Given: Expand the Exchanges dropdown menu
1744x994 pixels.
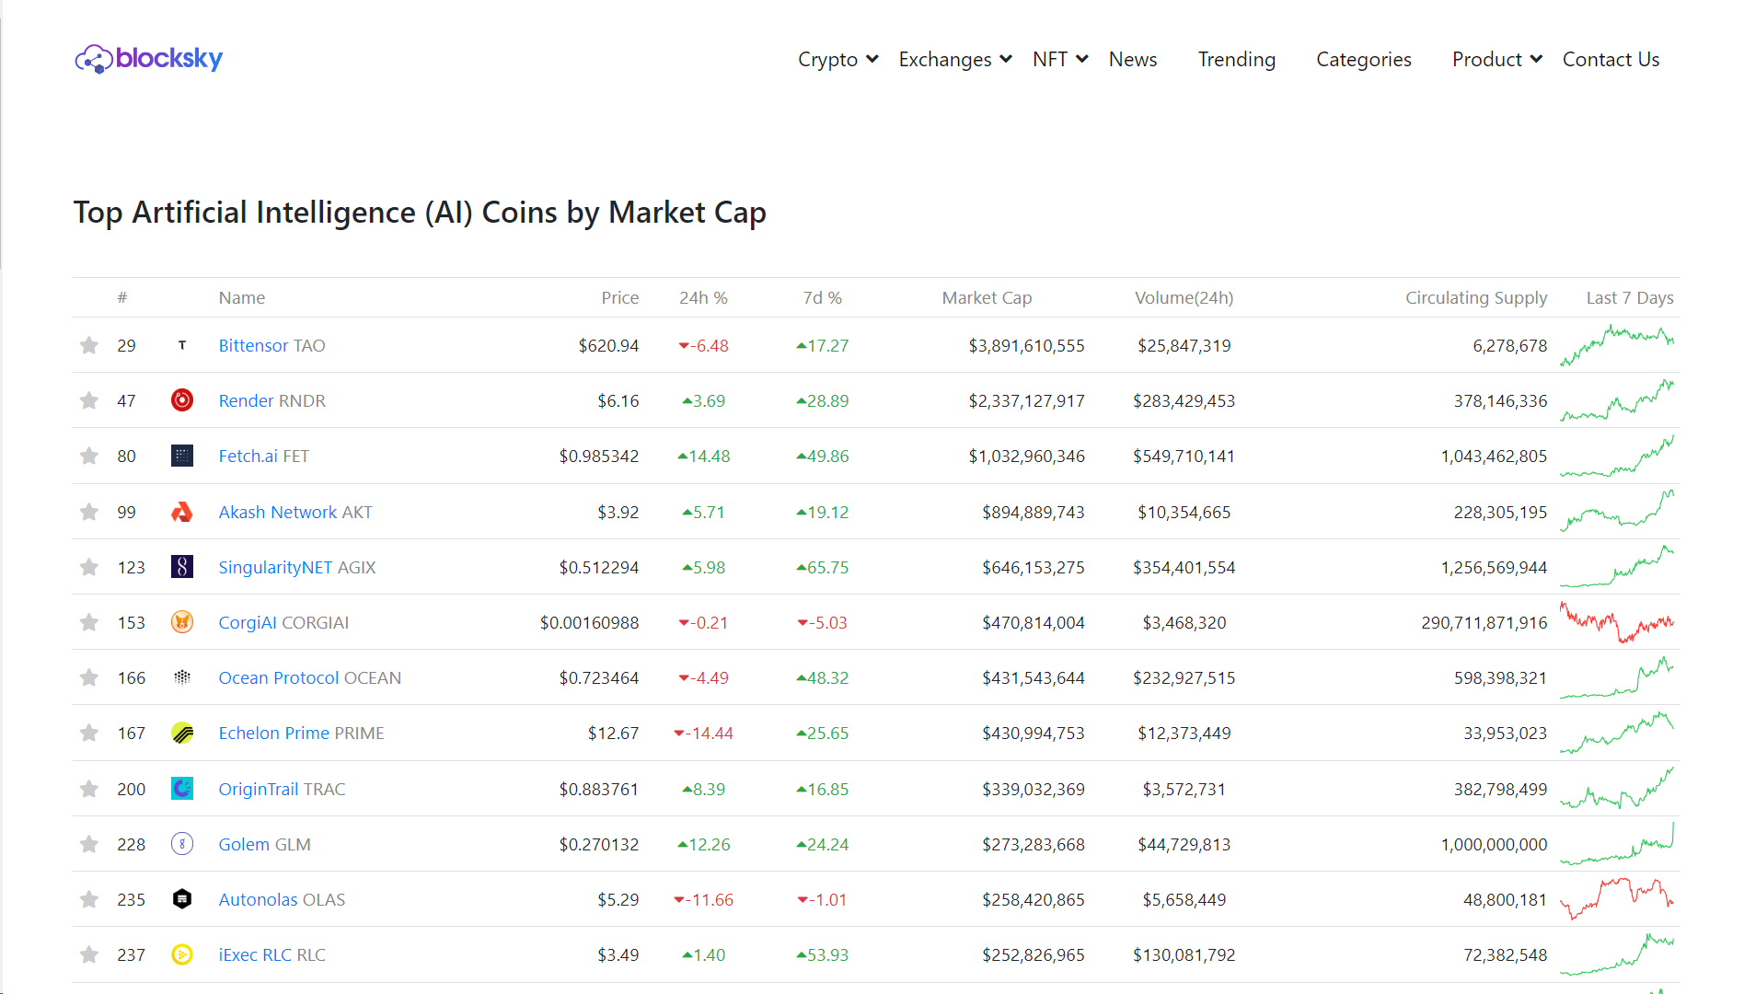Looking at the screenshot, I should point(955,59).
